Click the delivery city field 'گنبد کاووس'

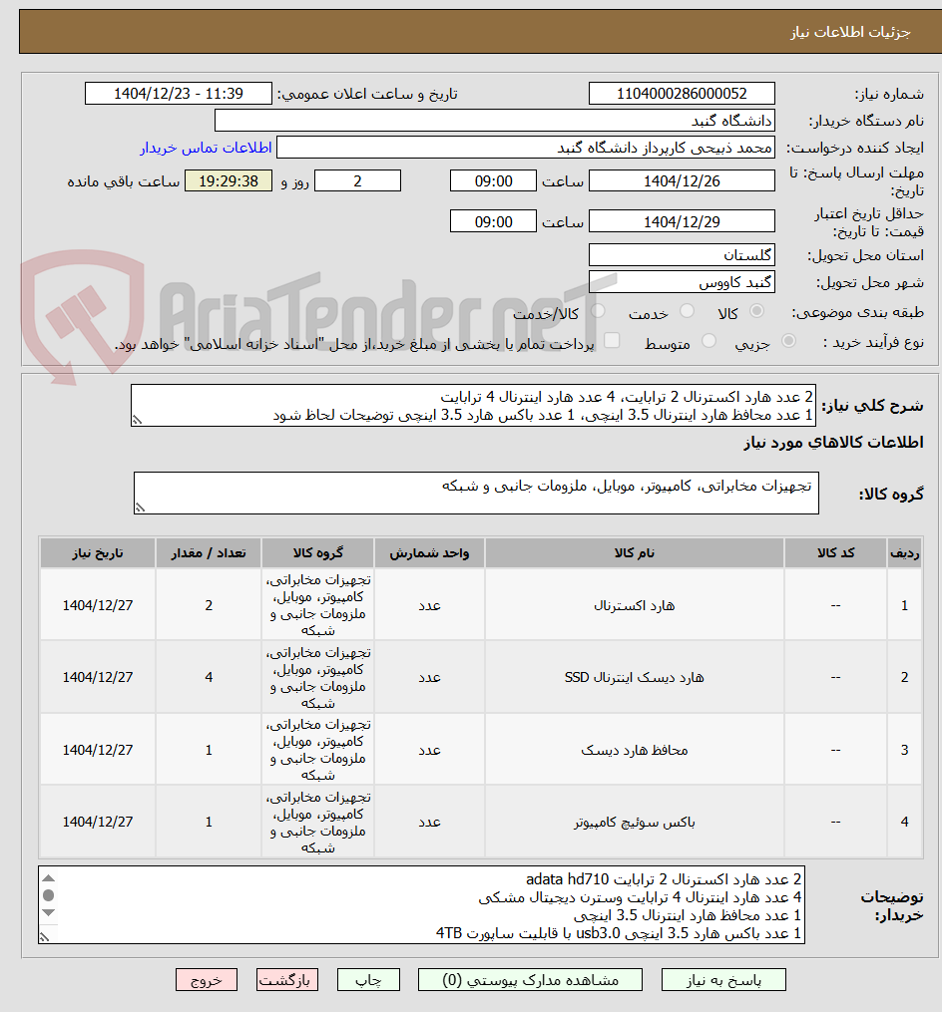(682, 283)
